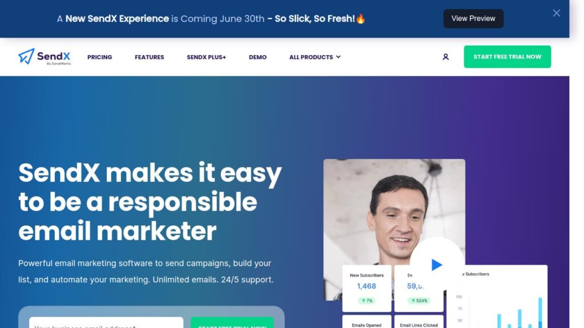Viewport: 584px width, 328px height.
Task: Click the green trial button beside the email field
Action: tap(232, 322)
